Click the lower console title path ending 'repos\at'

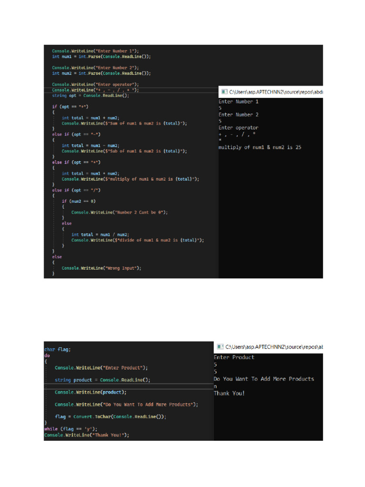coord(274,347)
